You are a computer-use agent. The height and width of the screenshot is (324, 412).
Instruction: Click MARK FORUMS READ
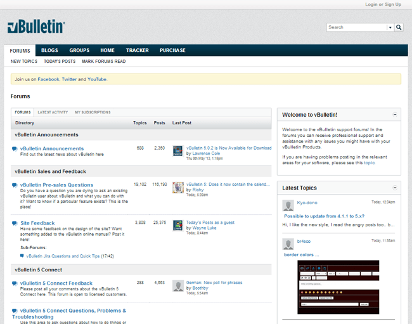(104, 62)
